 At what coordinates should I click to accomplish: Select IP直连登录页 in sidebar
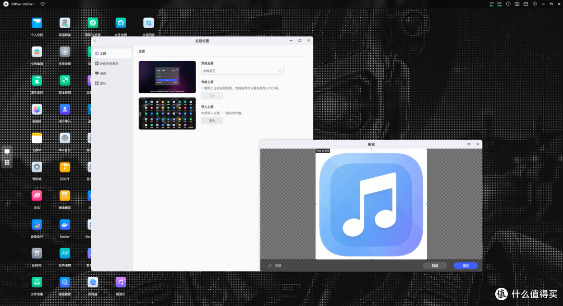click(x=112, y=64)
